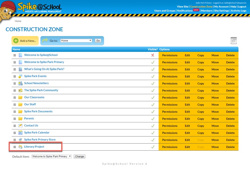This screenshot has height=169, width=250.
Task: Click the folder icon beside Our Staff
Action: pos(21,104)
